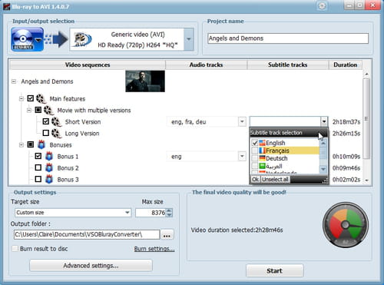Click the bonus icon beside Bonus 2
This screenshot has height=285, width=384.
tap(49, 168)
